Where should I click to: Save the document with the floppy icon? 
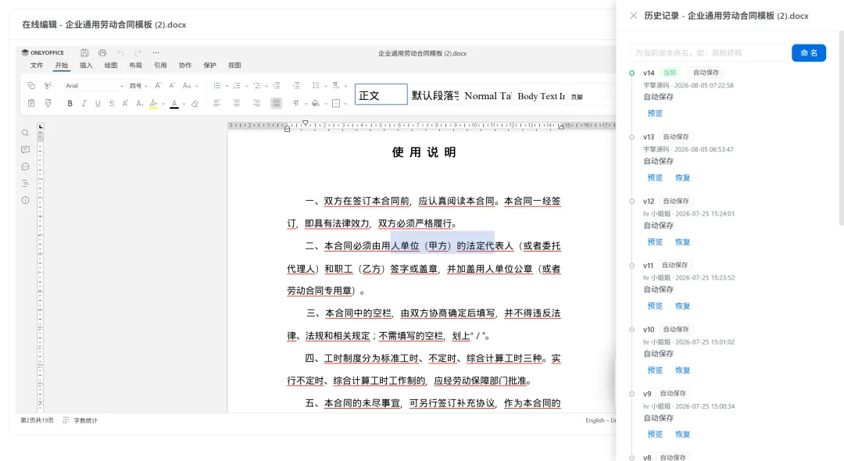pos(84,52)
